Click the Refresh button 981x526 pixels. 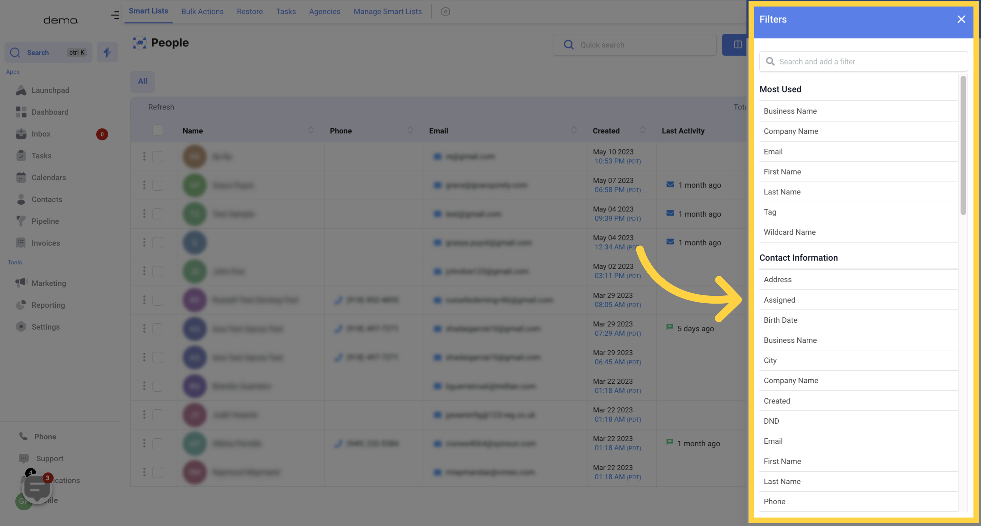click(160, 106)
